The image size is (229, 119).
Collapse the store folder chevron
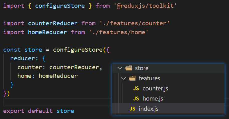point(120,68)
